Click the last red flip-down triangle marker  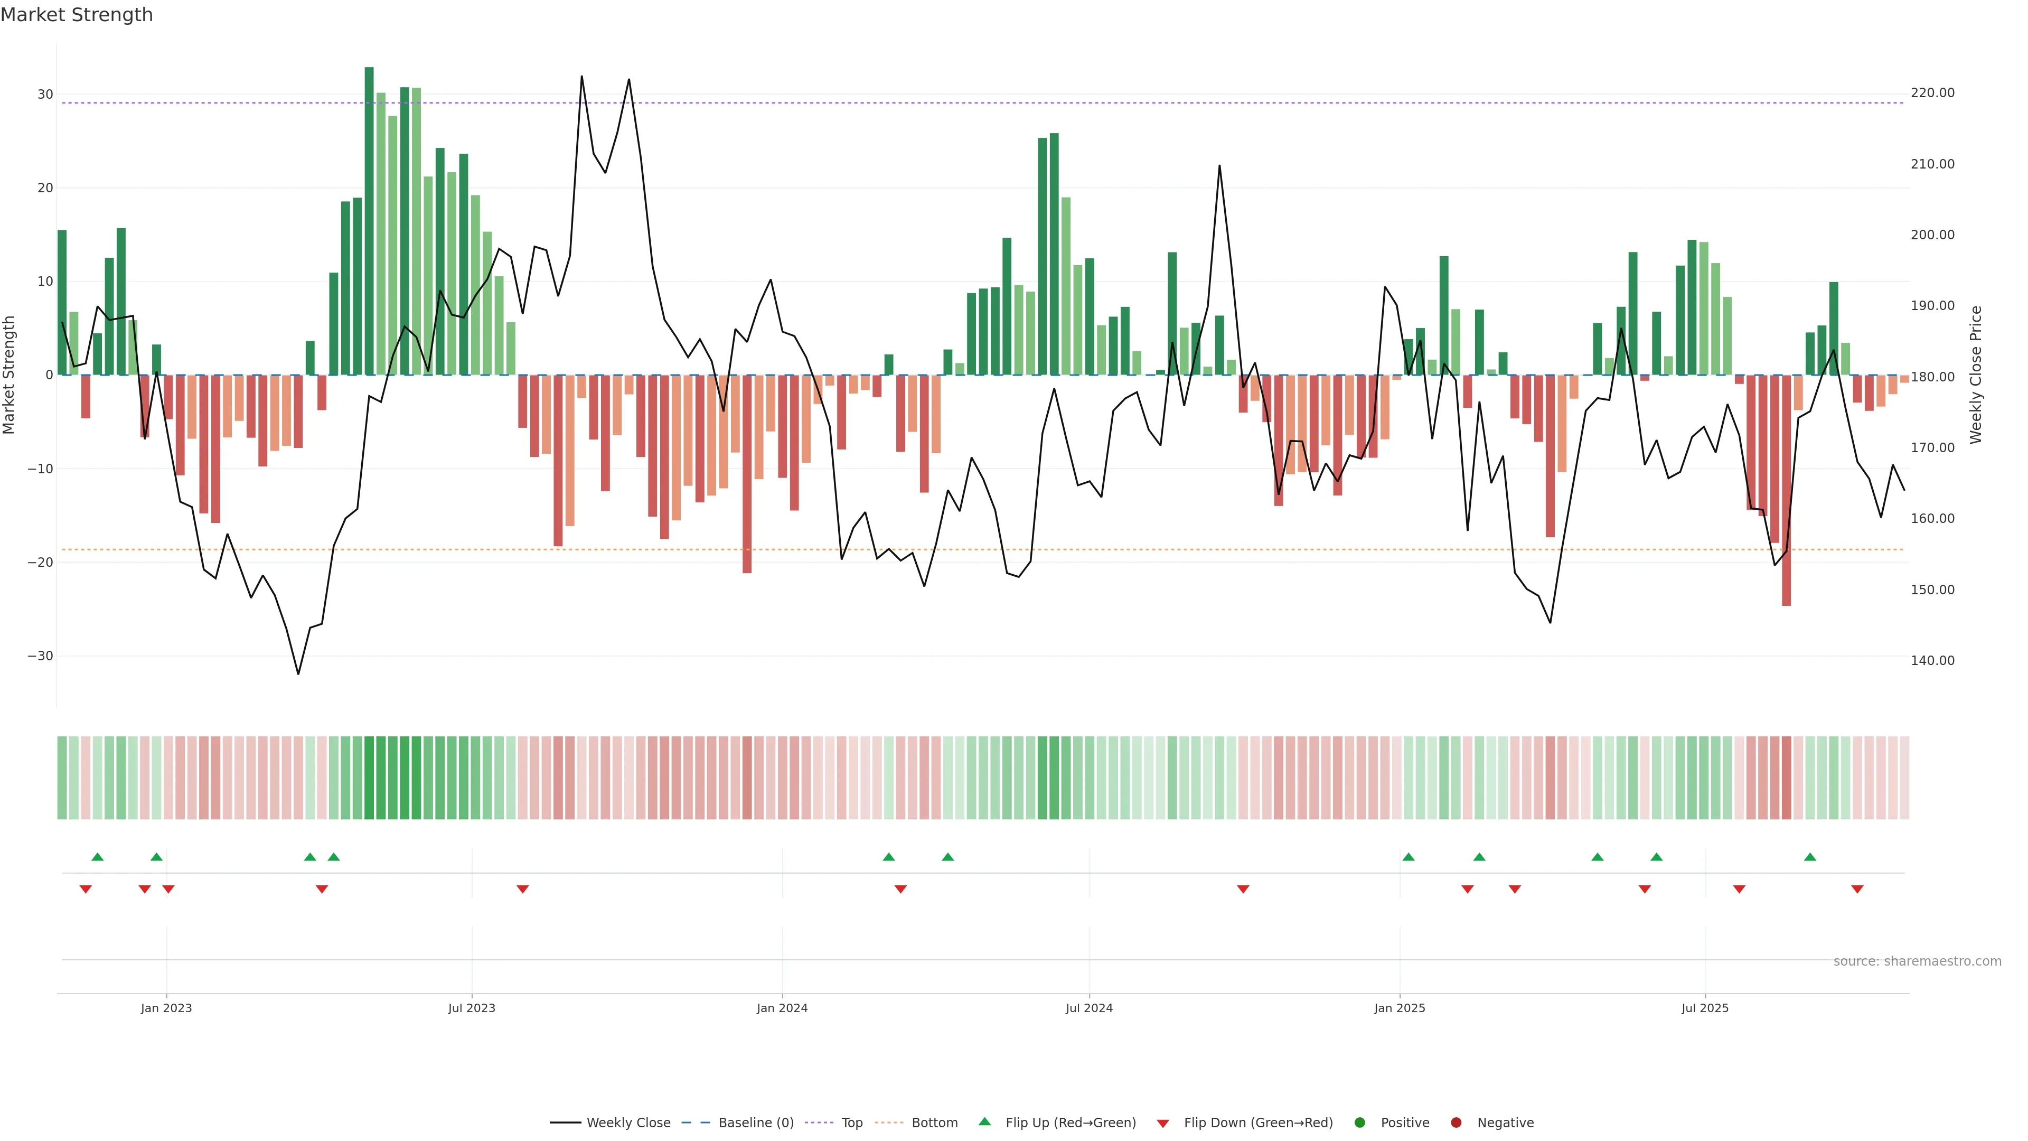[1857, 889]
